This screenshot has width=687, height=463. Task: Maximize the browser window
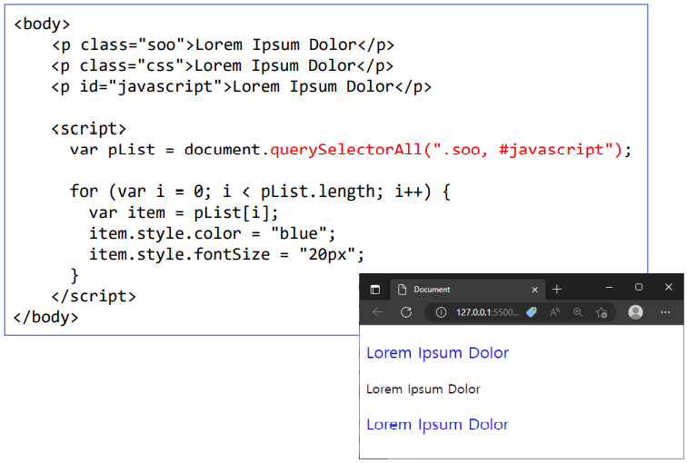(x=639, y=287)
